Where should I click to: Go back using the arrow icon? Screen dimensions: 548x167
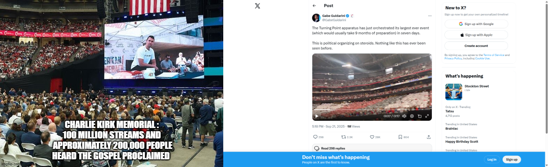pyautogui.click(x=314, y=6)
